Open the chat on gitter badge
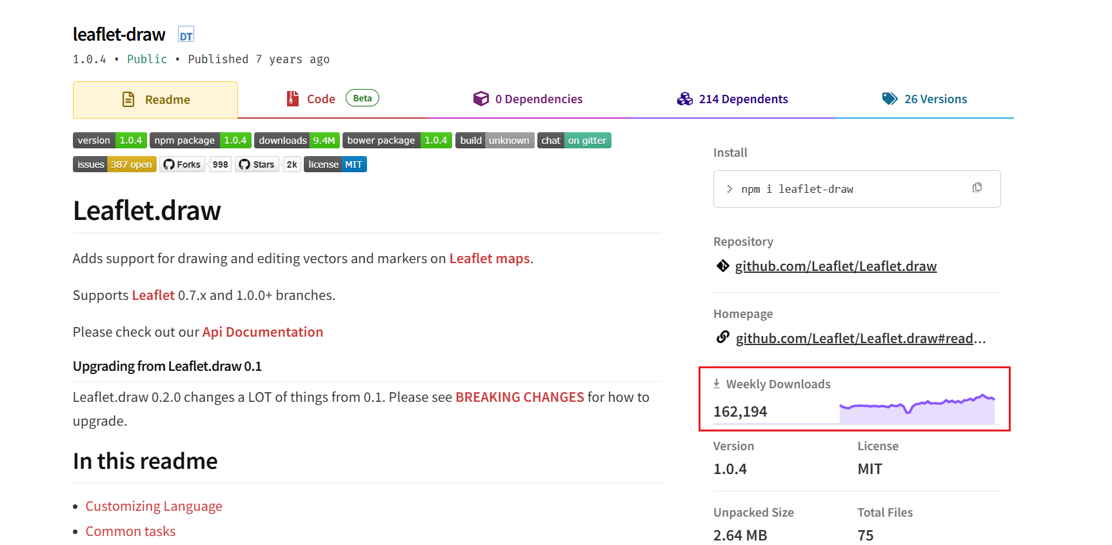The height and width of the screenshot is (545, 1112). tap(574, 141)
